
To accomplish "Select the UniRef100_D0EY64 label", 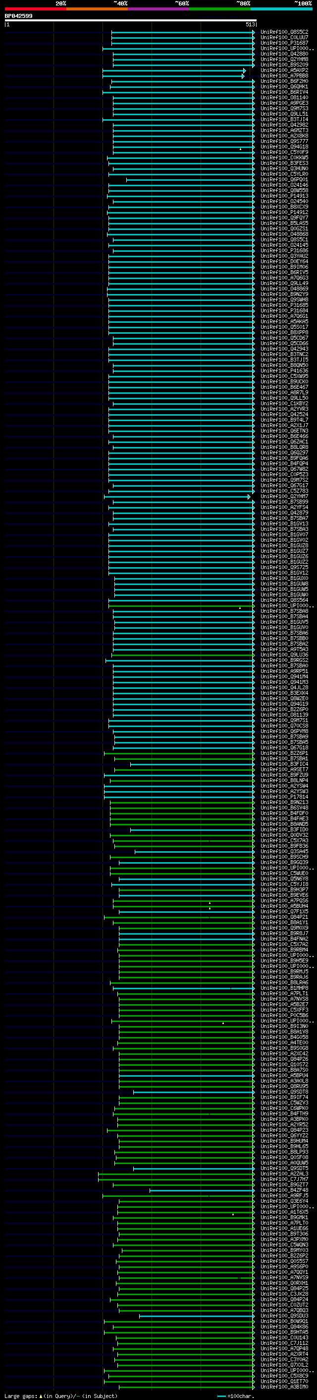I will [x=284, y=261].
